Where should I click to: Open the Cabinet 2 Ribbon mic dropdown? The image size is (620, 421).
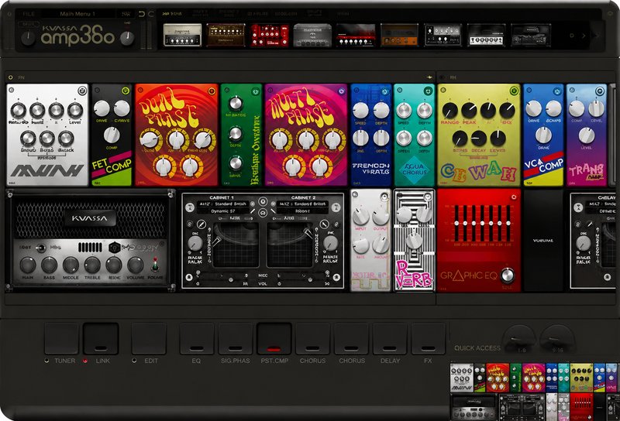302,211
